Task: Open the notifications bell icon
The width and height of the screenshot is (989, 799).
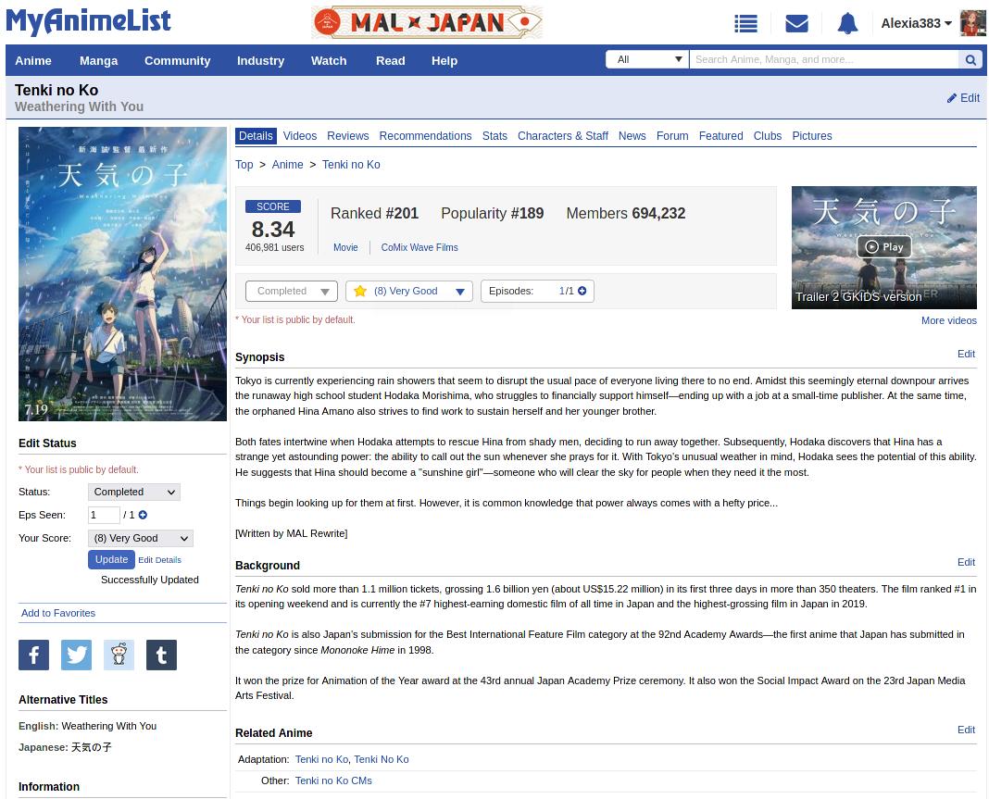Action: click(x=847, y=24)
